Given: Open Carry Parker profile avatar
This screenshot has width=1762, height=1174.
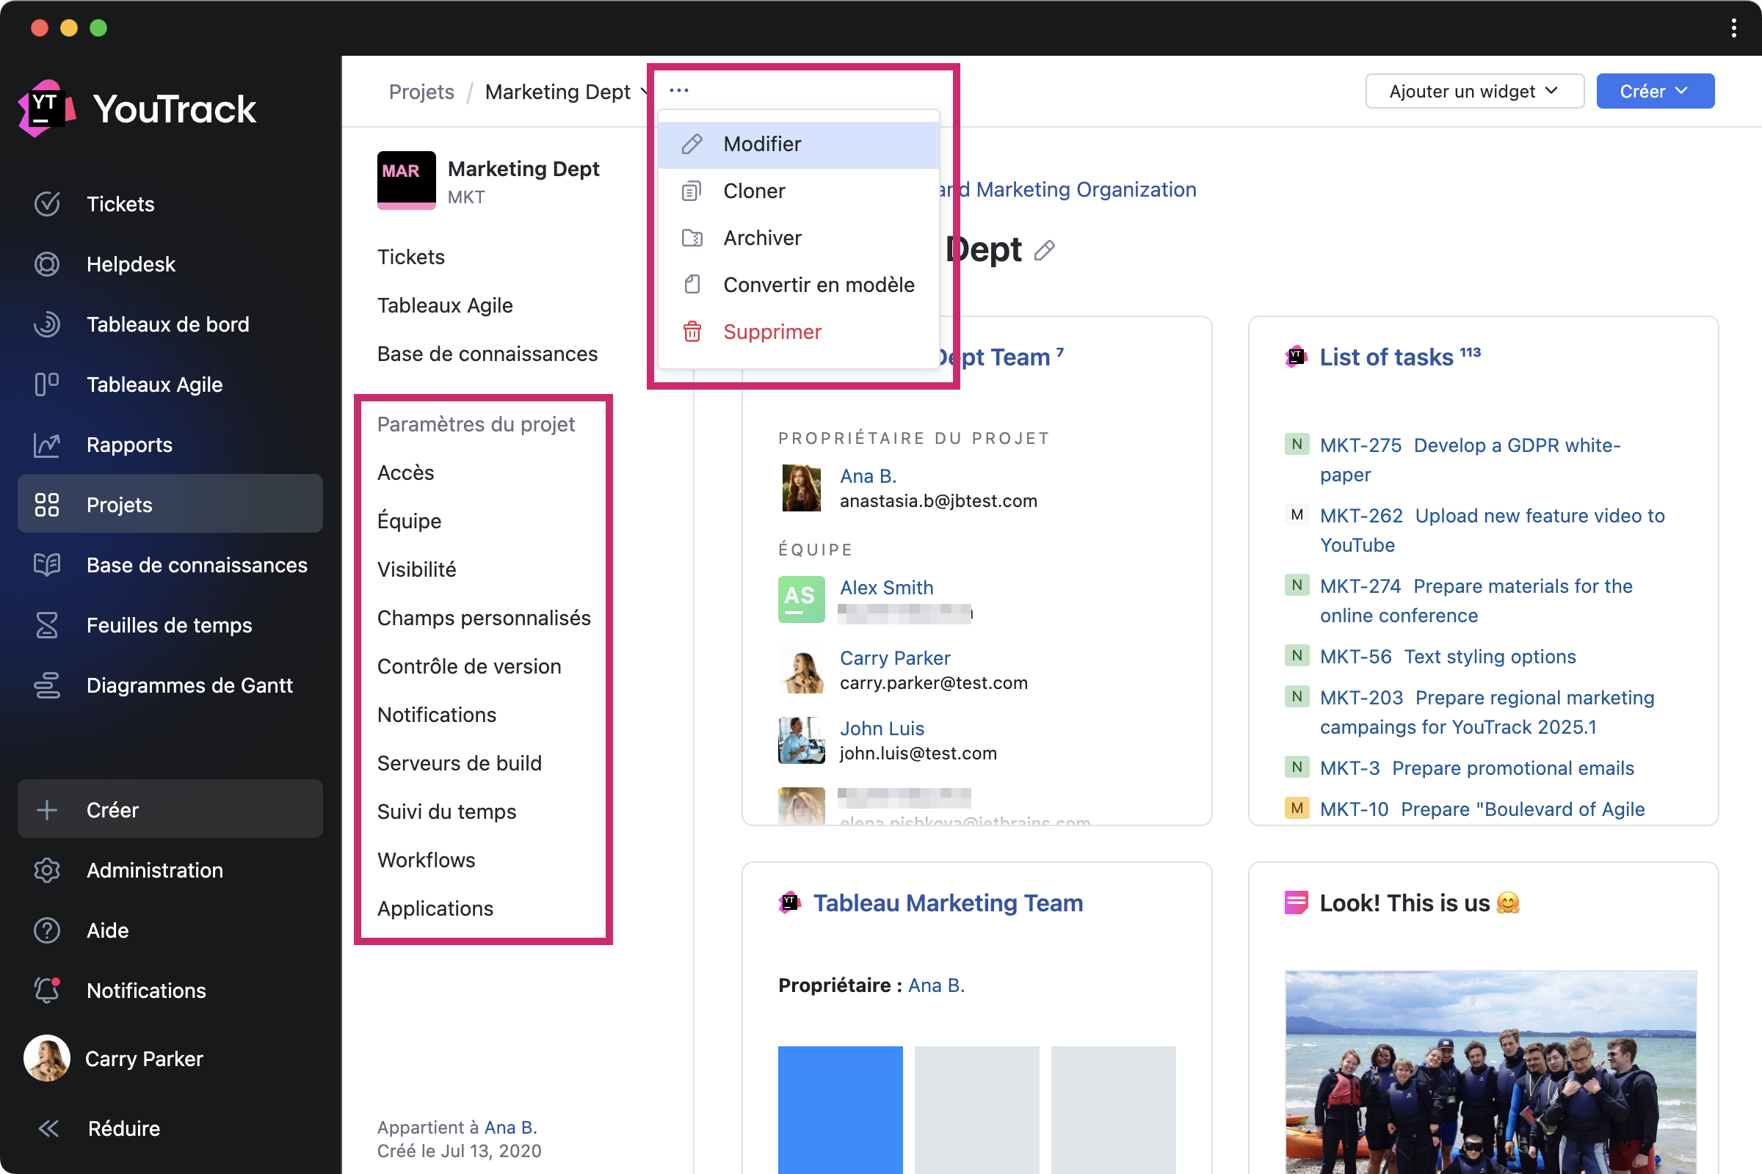Looking at the screenshot, I should (x=46, y=1058).
